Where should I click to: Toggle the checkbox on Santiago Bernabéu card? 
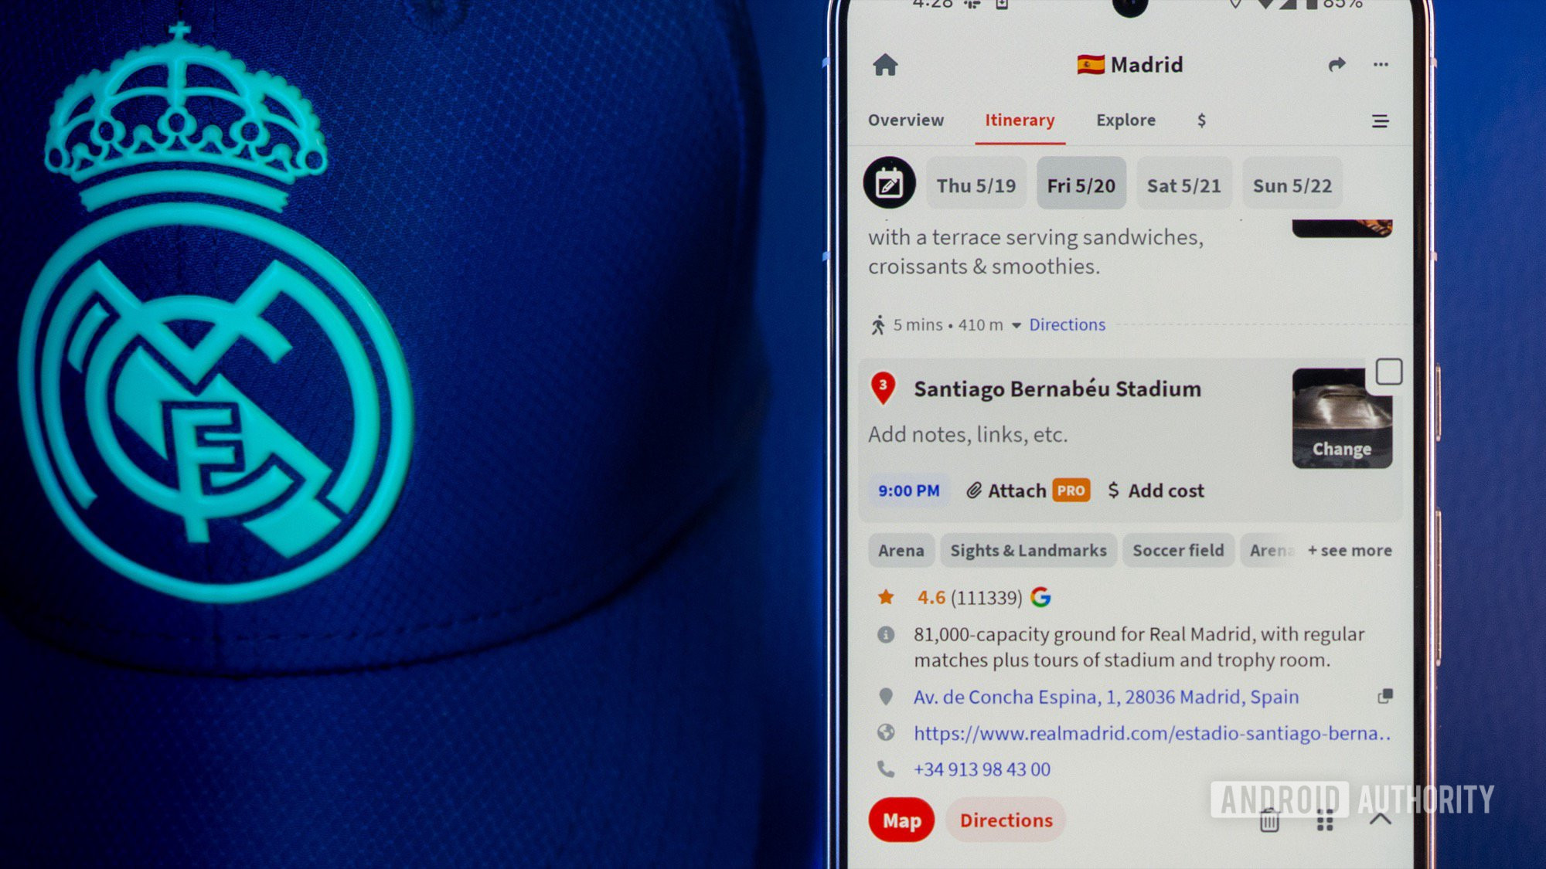pyautogui.click(x=1388, y=372)
